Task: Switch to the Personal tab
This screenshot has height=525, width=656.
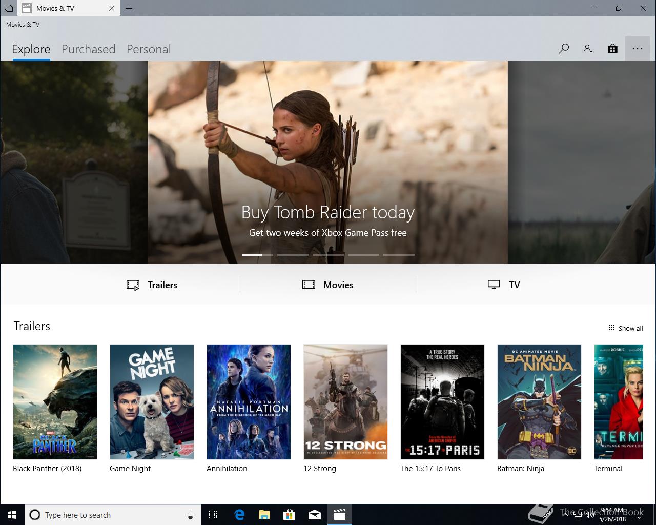Action: click(x=149, y=49)
